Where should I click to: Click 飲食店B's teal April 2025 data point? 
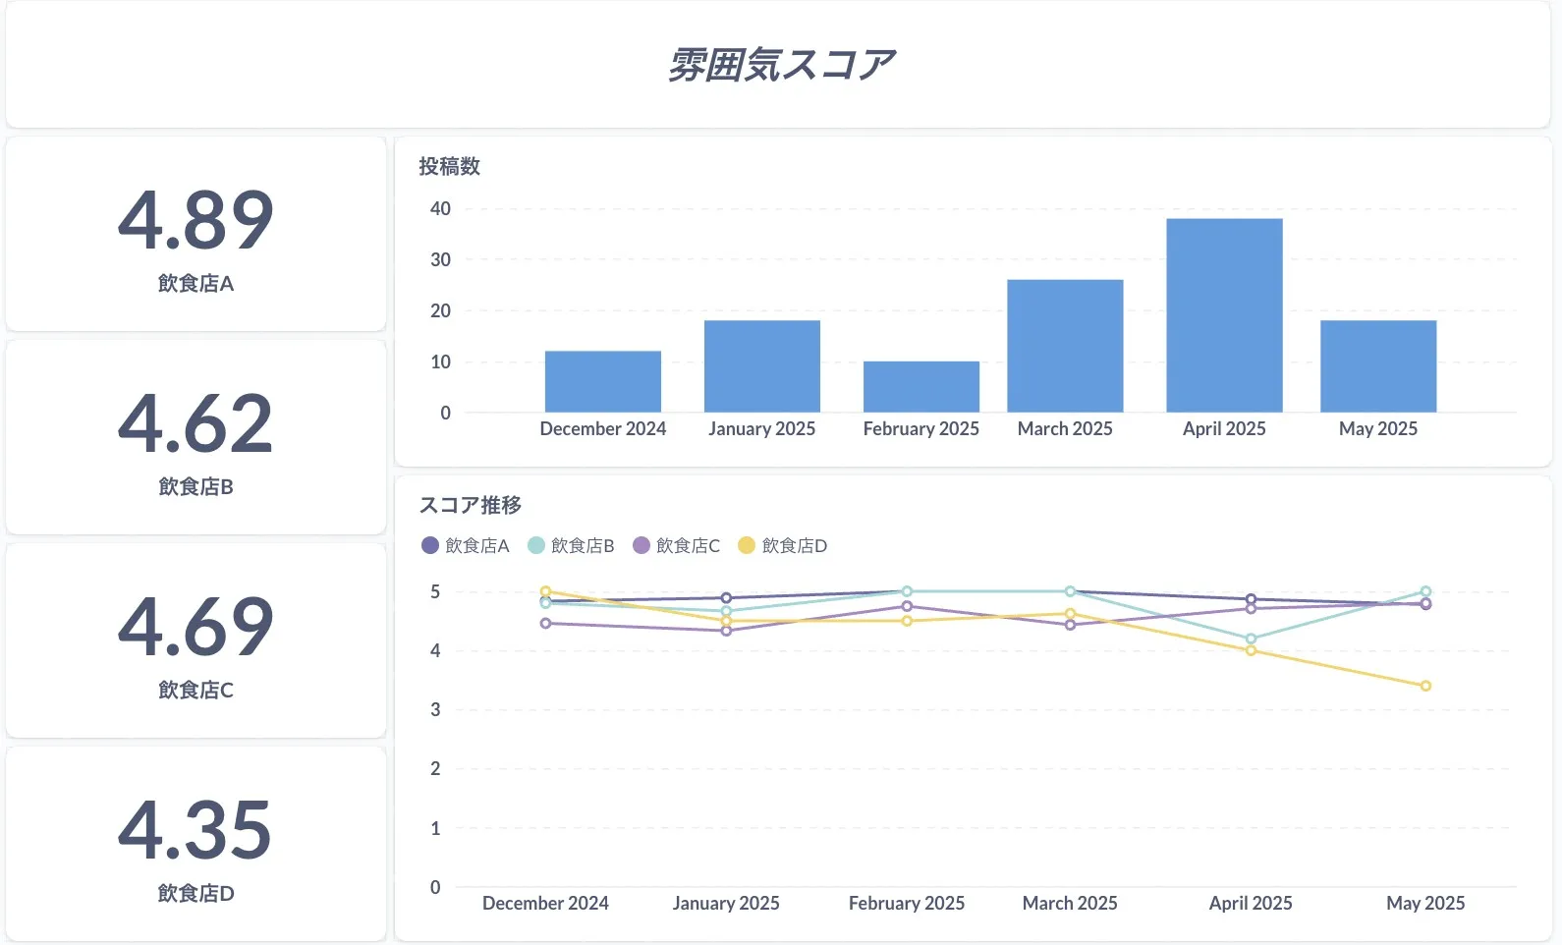coord(1251,639)
